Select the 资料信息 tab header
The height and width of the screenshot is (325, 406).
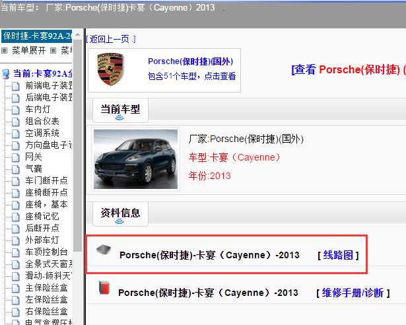pos(120,214)
